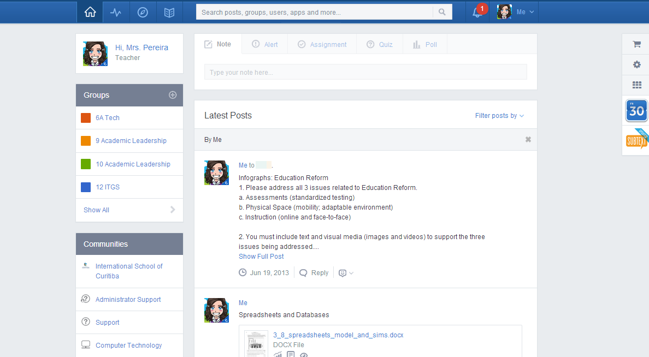Open the Library book icon
The image size is (649, 357).
[169, 12]
